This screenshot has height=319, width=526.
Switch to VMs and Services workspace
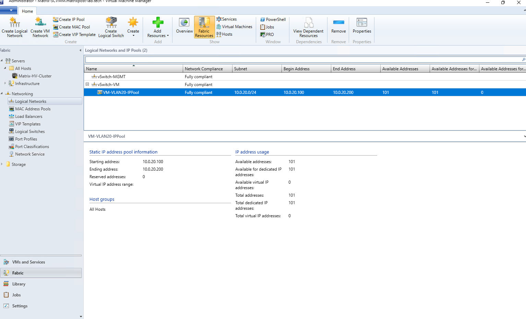(41, 262)
